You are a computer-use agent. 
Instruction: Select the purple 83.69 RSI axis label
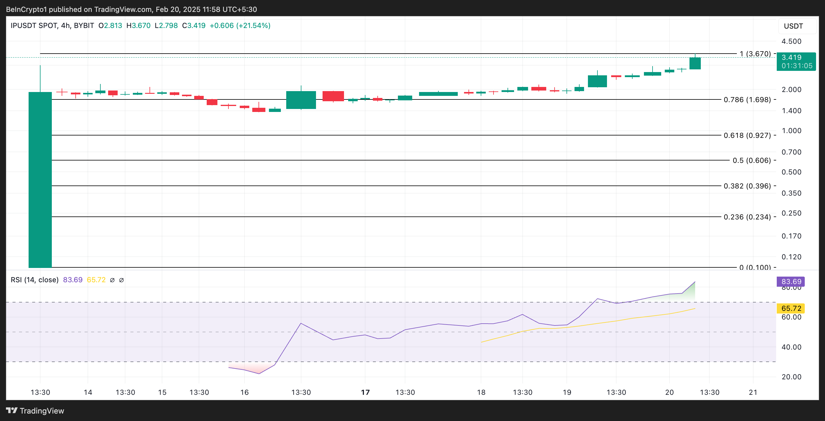[x=791, y=282]
